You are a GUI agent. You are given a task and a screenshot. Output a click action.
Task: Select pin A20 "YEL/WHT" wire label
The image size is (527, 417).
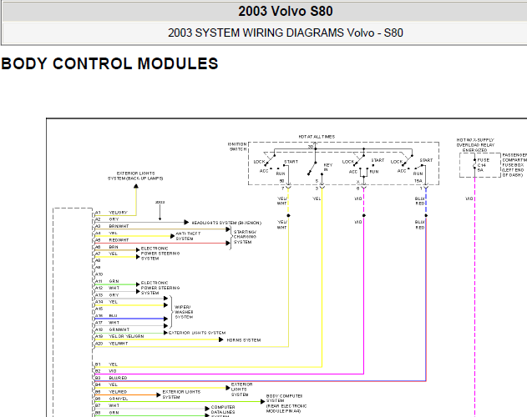(119, 344)
